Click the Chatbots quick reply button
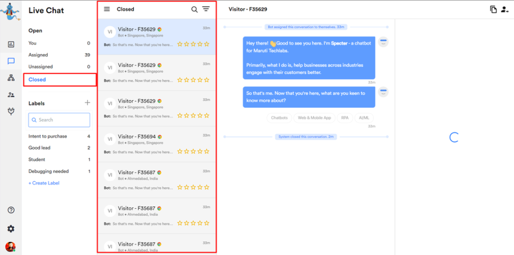The height and width of the screenshot is (255, 514). 279,118
